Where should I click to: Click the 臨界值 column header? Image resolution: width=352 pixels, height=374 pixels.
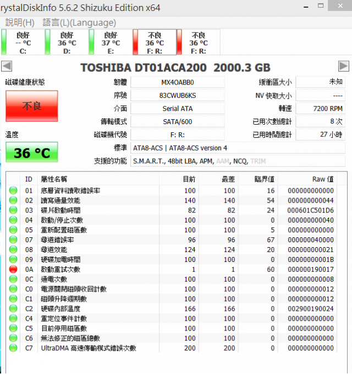pos(258,179)
